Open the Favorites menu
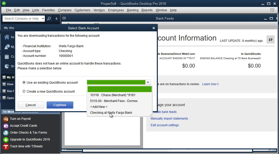279x154 pixels. coord(48,10)
